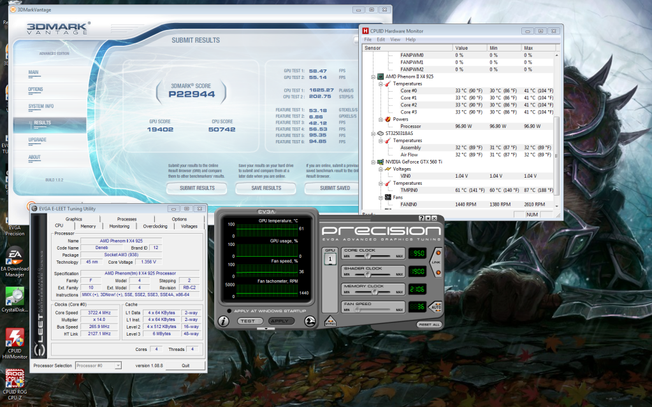Click the Memory Clock slider handle
652x407 pixels.
(x=375, y=292)
